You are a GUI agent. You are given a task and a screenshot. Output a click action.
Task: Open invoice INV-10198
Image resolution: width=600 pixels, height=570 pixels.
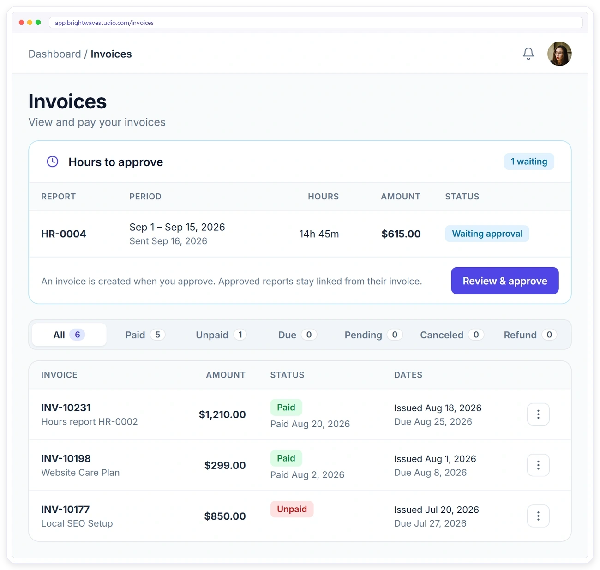coord(66,458)
